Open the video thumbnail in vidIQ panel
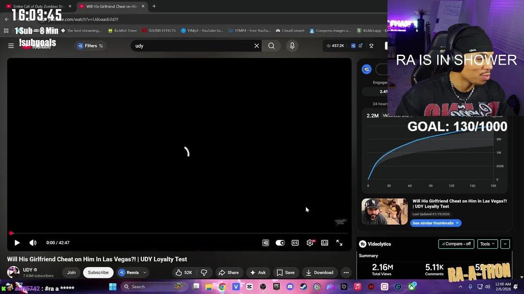The image size is (524, 294). click(384, 212)
